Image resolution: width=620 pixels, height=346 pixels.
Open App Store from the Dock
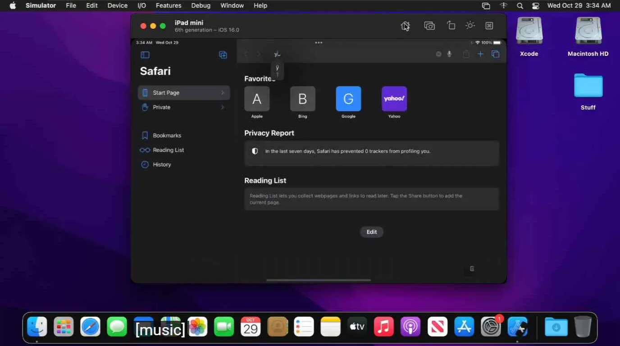pyautogui.click(x=464, y=327)
